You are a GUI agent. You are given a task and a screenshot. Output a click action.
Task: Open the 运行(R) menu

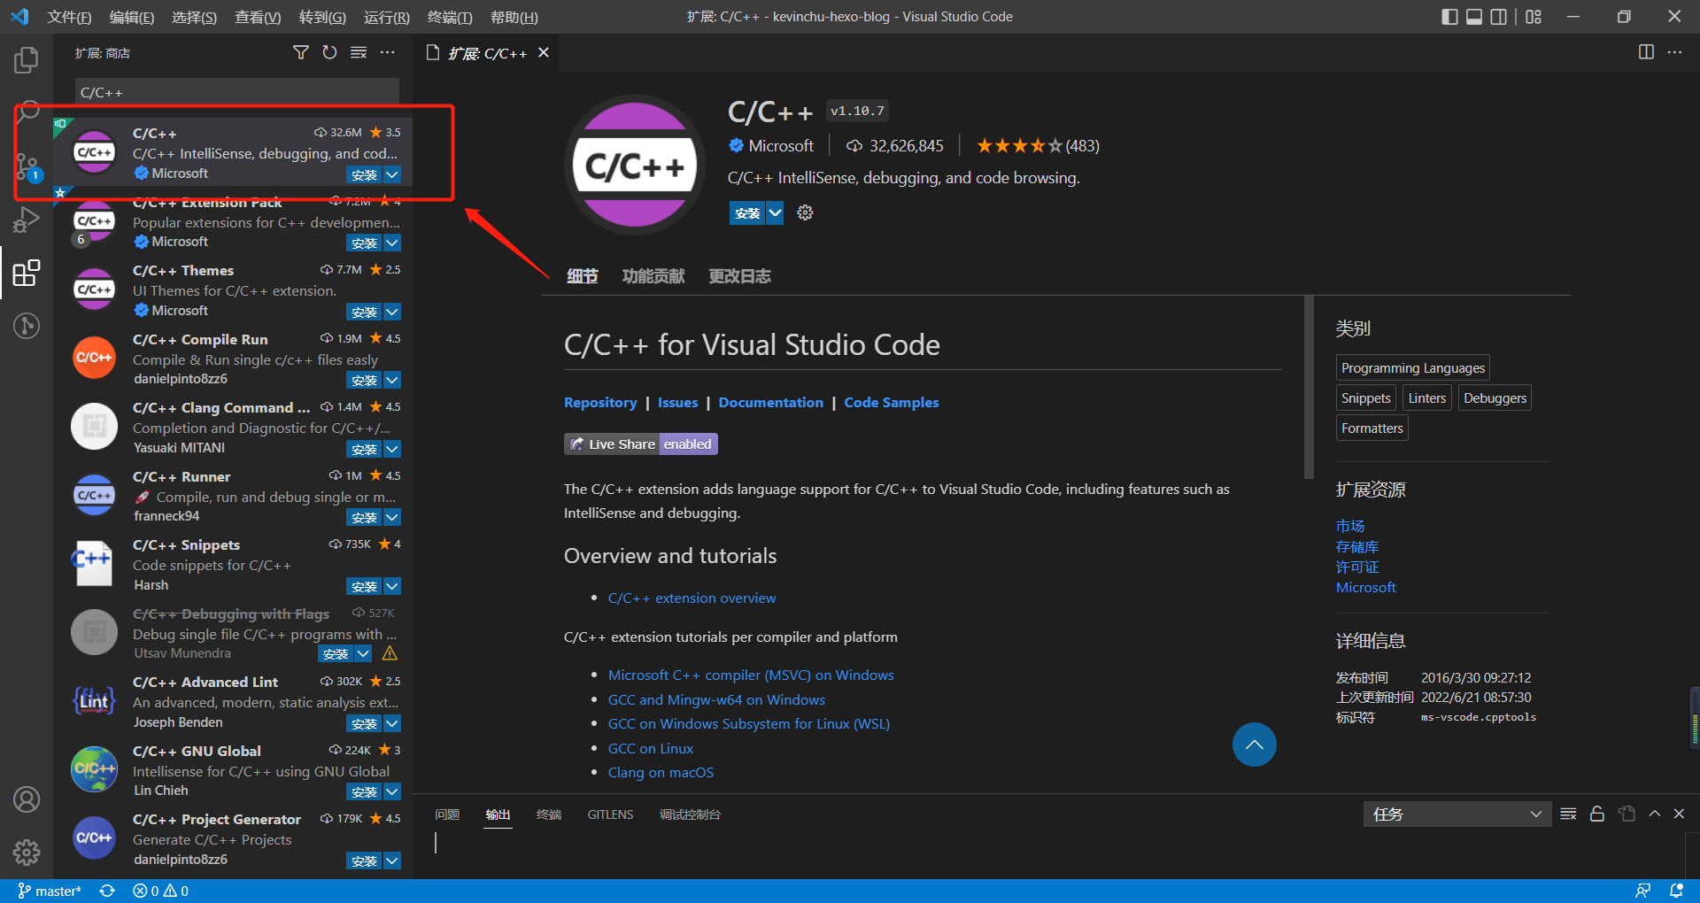(386, 17)
